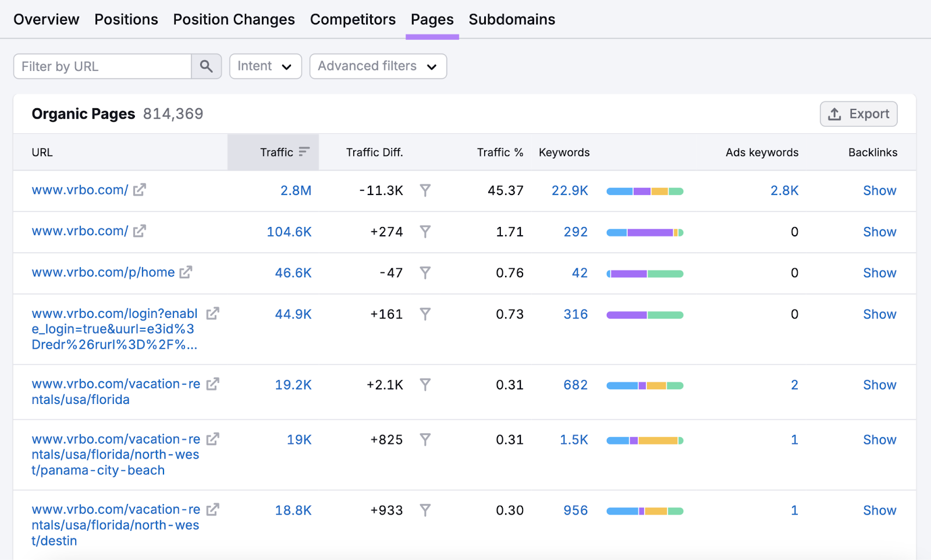Show backlinks for the 104.6K traffic row
Screen dimensions: 931x560
tap(880, 232)
